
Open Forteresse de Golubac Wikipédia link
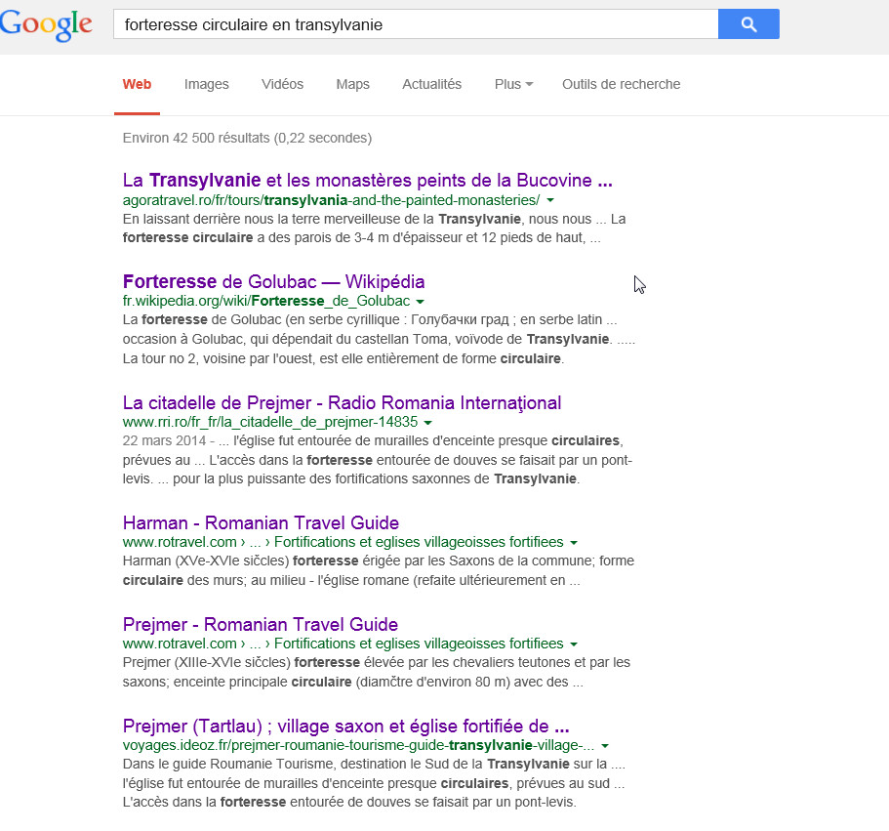(273, 282)
